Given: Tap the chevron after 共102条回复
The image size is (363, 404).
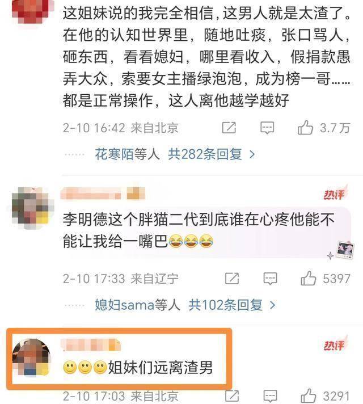Looking at the screenshot, I should (272, 305).
